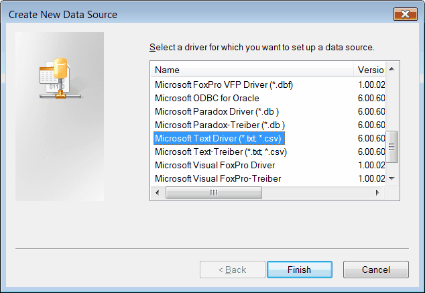The height and width of the screenshot is (293, 425).
Task: Select Microsoft Text-Treiber (*.txt; *.csv)
Action: pos(221,152)
